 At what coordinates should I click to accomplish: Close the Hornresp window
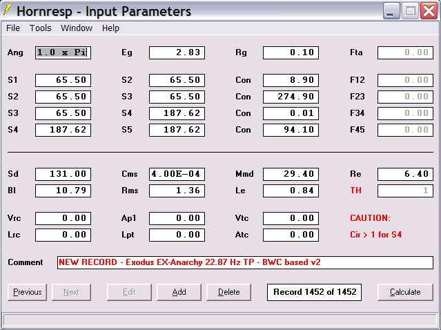pos(429,11)
